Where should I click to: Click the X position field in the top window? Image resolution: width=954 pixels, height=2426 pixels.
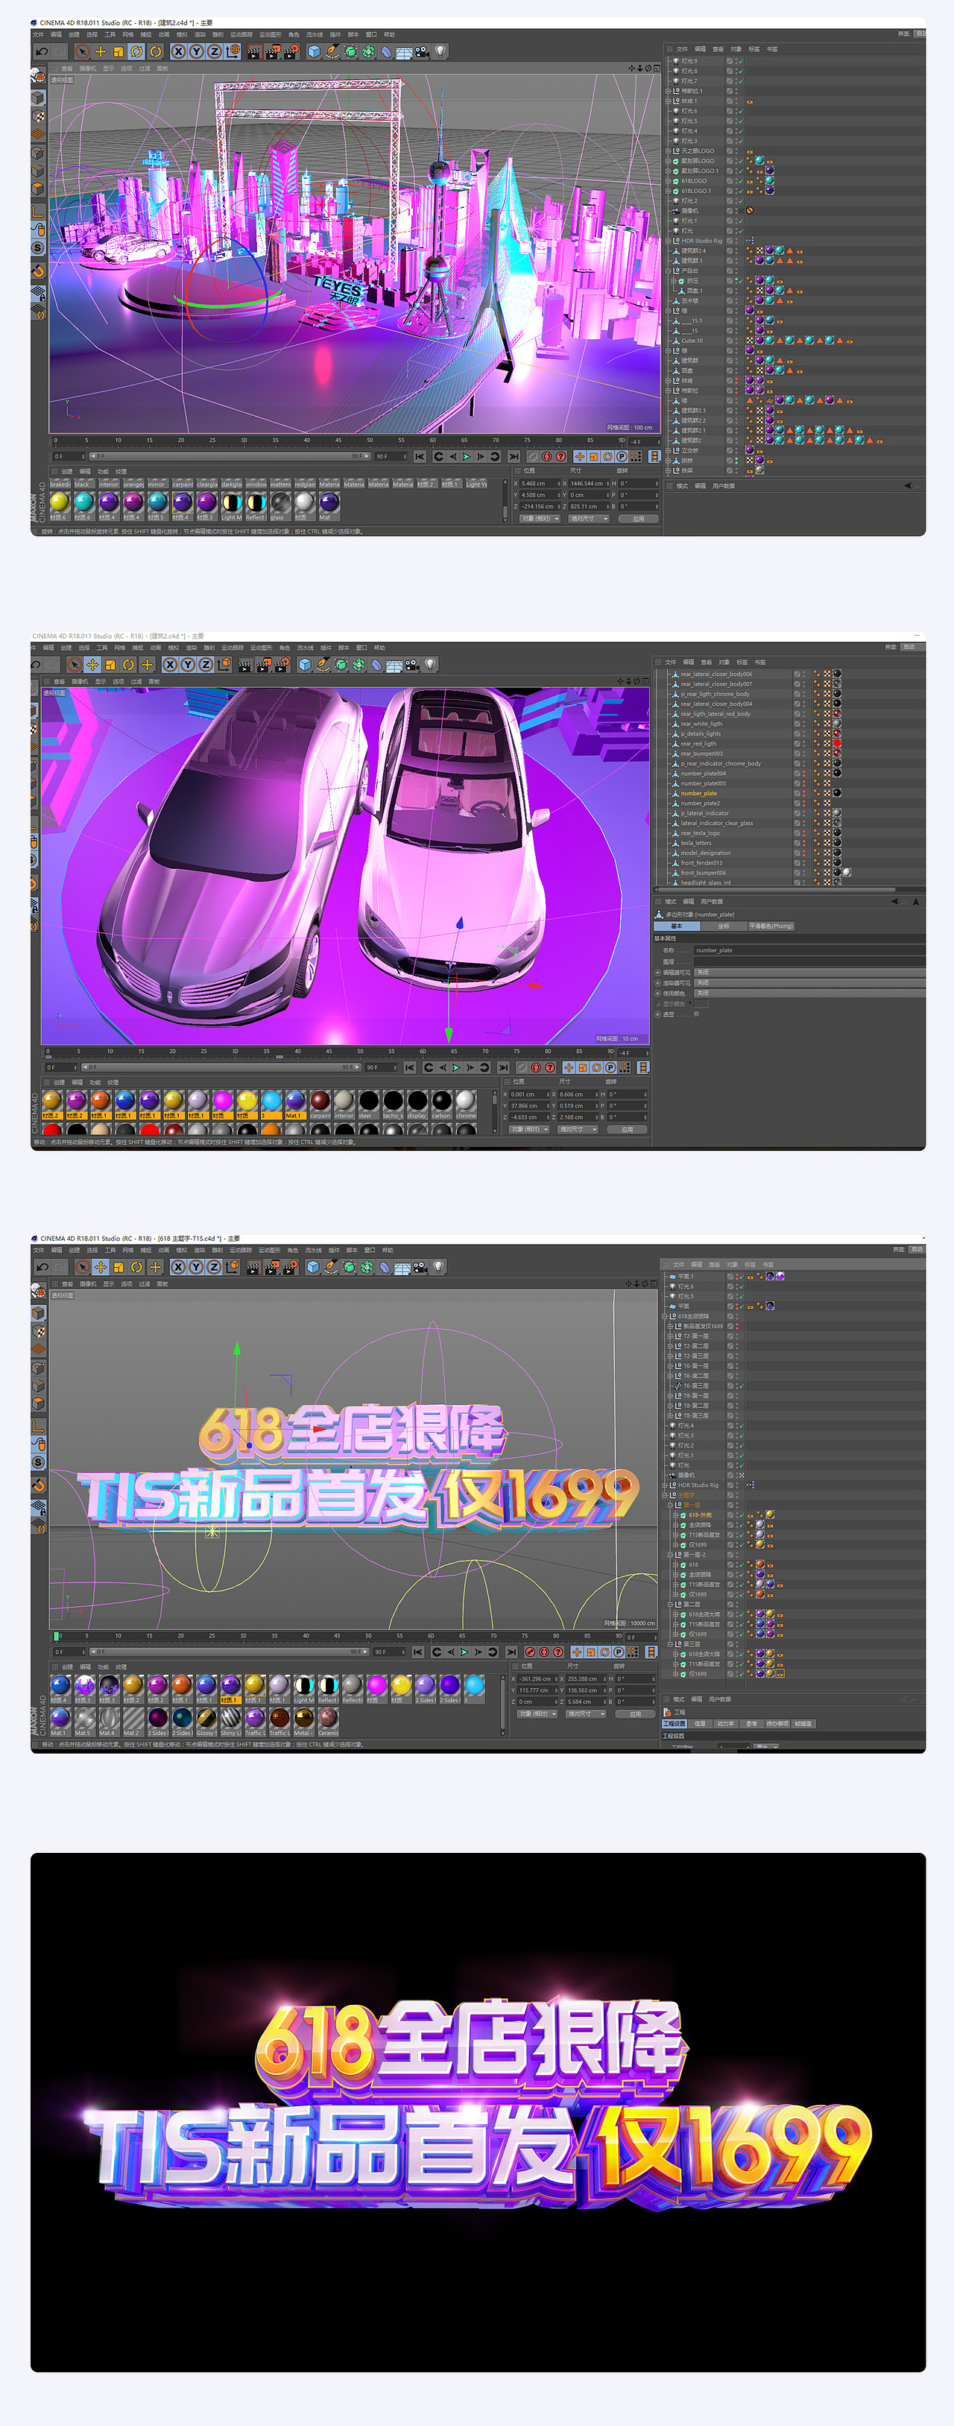point(539,483)
